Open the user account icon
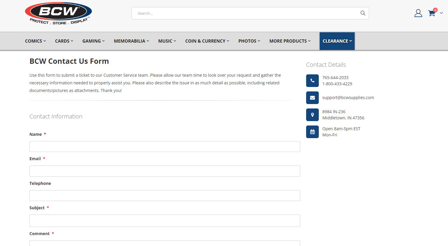The image size is (448, 246). (418, 13)
